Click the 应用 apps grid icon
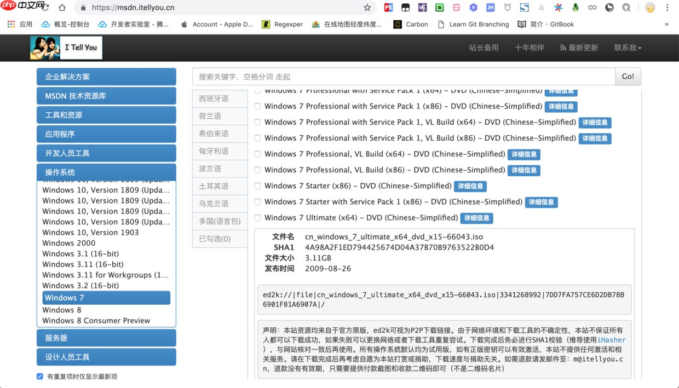 tap(10, 24)
